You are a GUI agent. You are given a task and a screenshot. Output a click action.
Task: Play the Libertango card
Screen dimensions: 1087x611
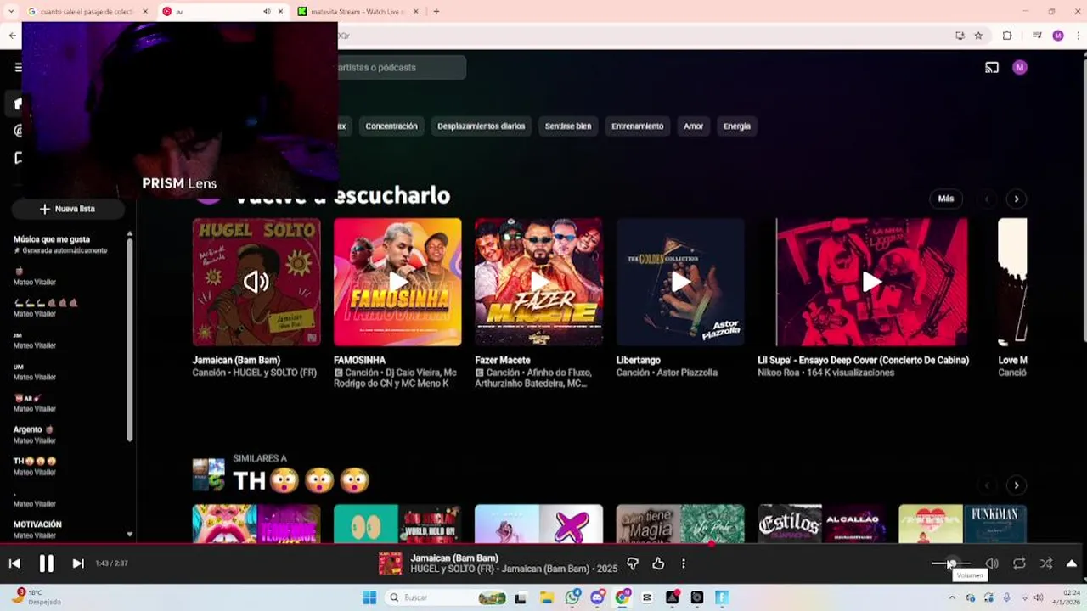(680, 282)
